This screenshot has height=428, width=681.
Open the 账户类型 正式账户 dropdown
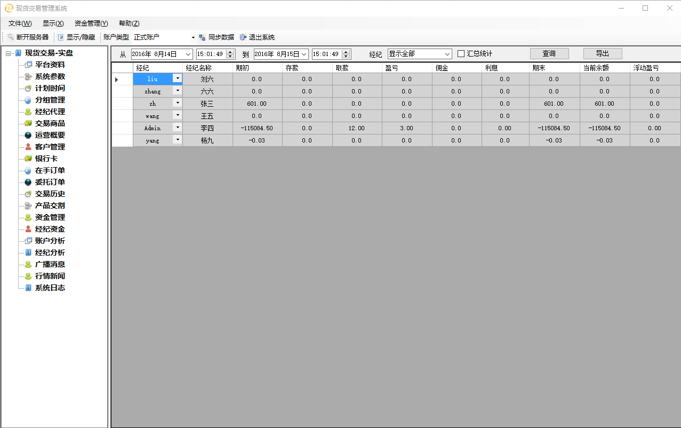[x=193, y=37]
